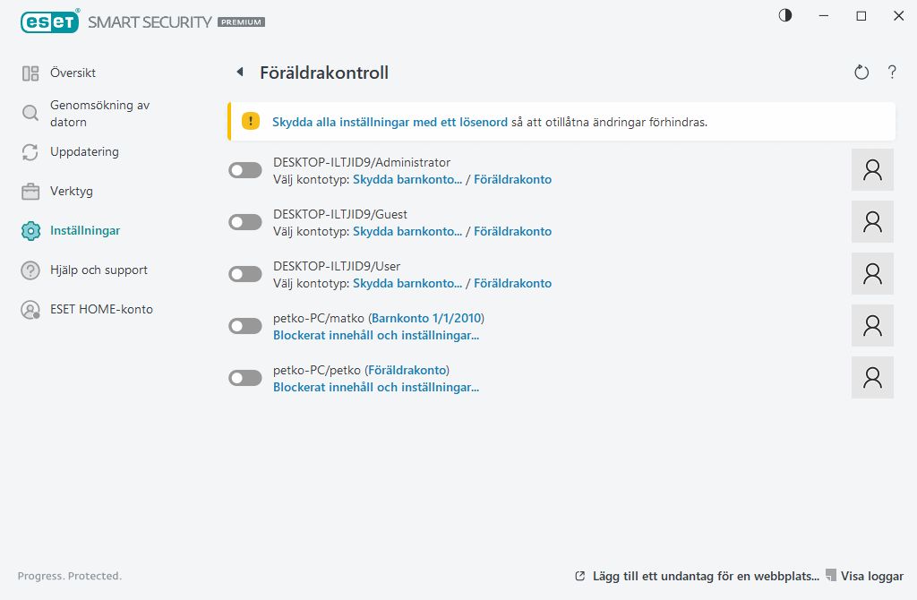
Task: Open help with the question mark icon
Action: [892, 73]
